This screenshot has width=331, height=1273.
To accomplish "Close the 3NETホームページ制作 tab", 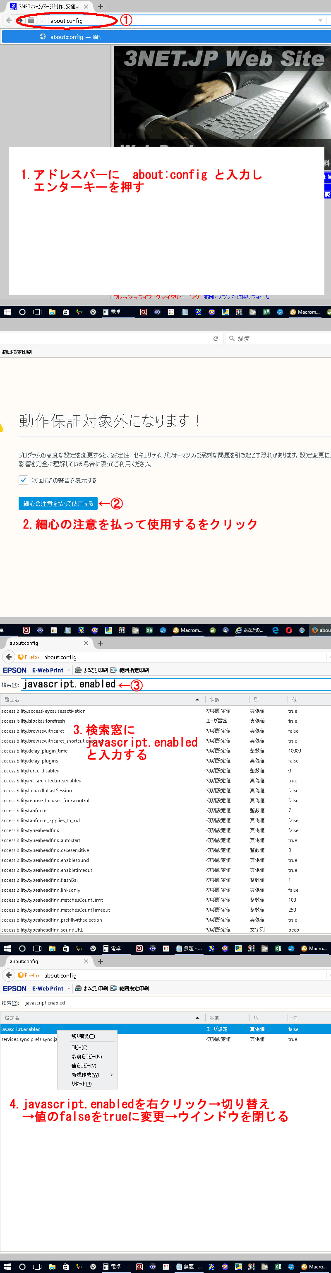I will 86,7.
